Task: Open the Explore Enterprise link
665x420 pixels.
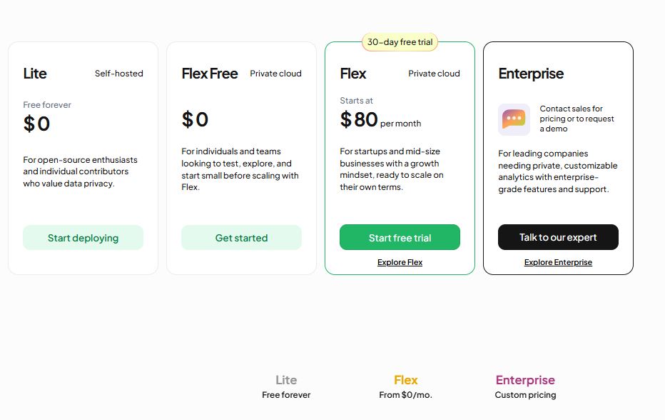Action: coord(558,262)
